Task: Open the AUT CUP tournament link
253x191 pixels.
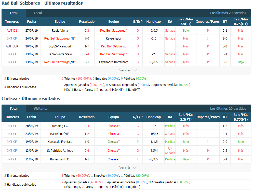Action: [x=12, y=46]
